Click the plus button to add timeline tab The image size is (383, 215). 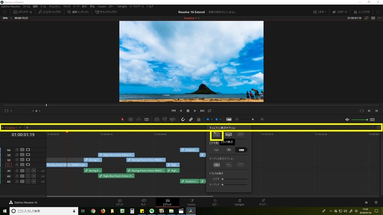(x=27, y=128)
